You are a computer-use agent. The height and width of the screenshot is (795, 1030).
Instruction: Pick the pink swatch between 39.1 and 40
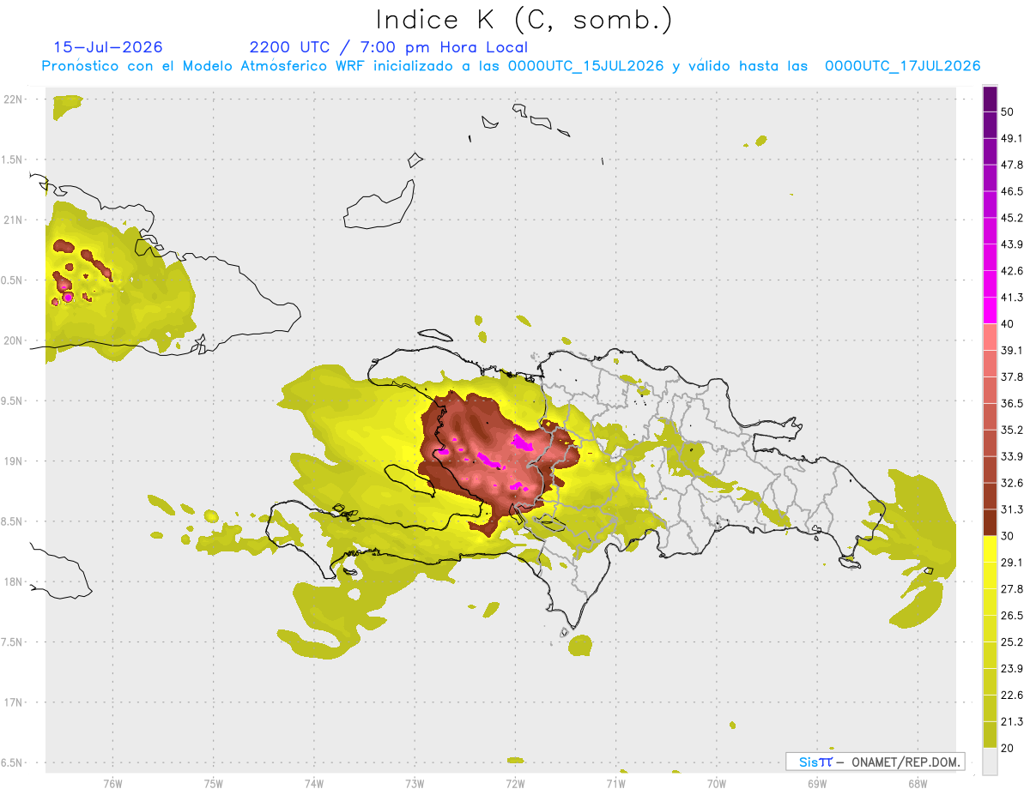tap(990, 337)
